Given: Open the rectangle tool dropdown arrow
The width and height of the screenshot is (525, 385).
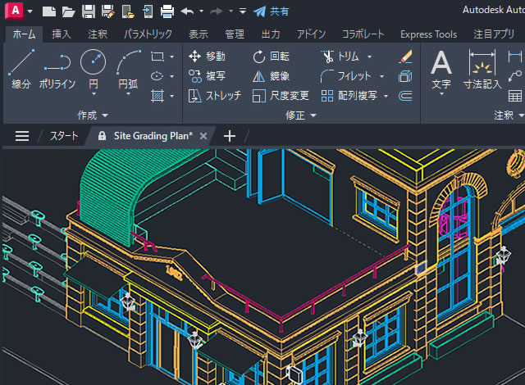Looking at the screenshot, I should tap(171, 57).
